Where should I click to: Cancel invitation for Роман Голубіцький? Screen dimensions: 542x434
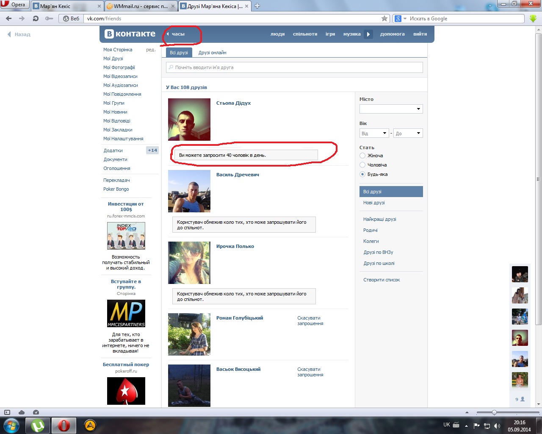[310, 321]
